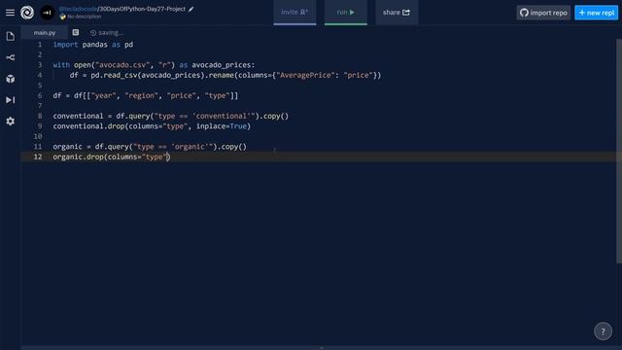
Task: Open the help question mark button
Action: pos(603,331)
